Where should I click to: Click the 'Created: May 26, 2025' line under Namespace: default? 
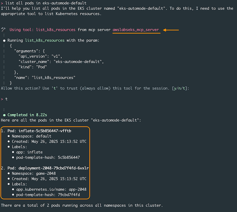coord(49,142)
